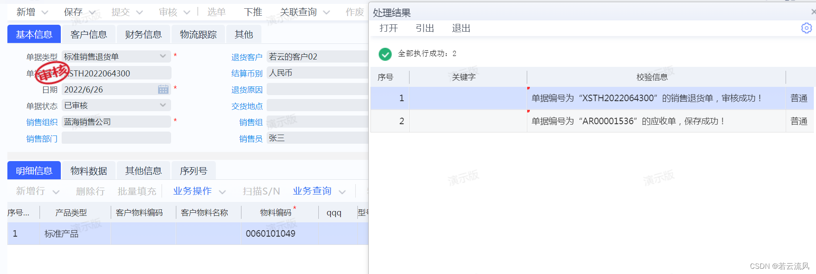Open the date calendar picker icon
The height and width of the screenshot is (274, 816).
click(x=163, y=89)
